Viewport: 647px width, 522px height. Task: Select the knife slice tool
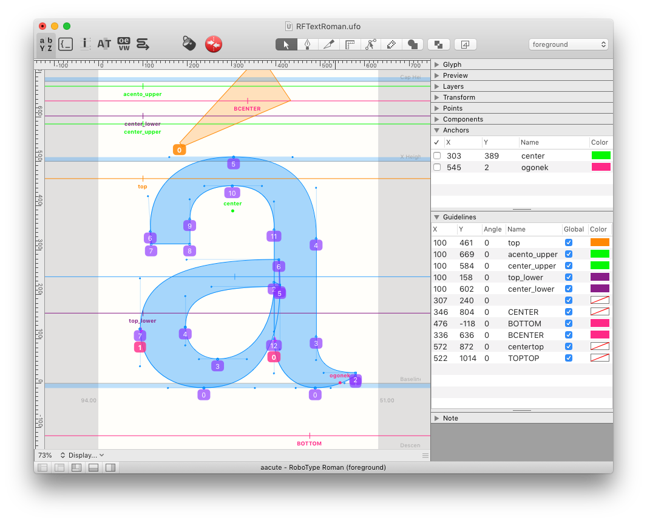[x=329, y=44]
